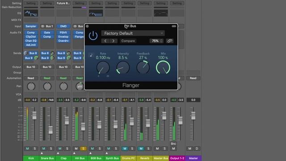Adjust the HH Bus pan knob
The height and width of the screenshot is (161, 286).
[x=80, y=86]
